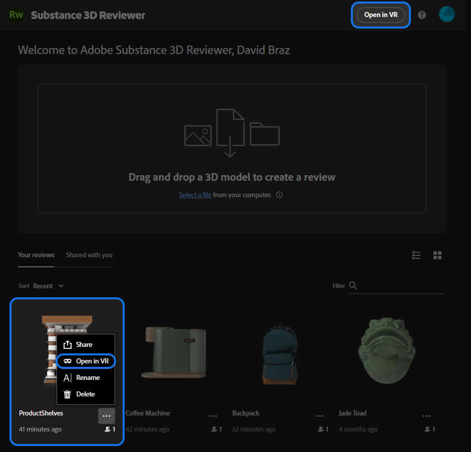Click the Welcome to Adobe Substance heading
Viewport: 471px width, 452px height.
[154, 50]
